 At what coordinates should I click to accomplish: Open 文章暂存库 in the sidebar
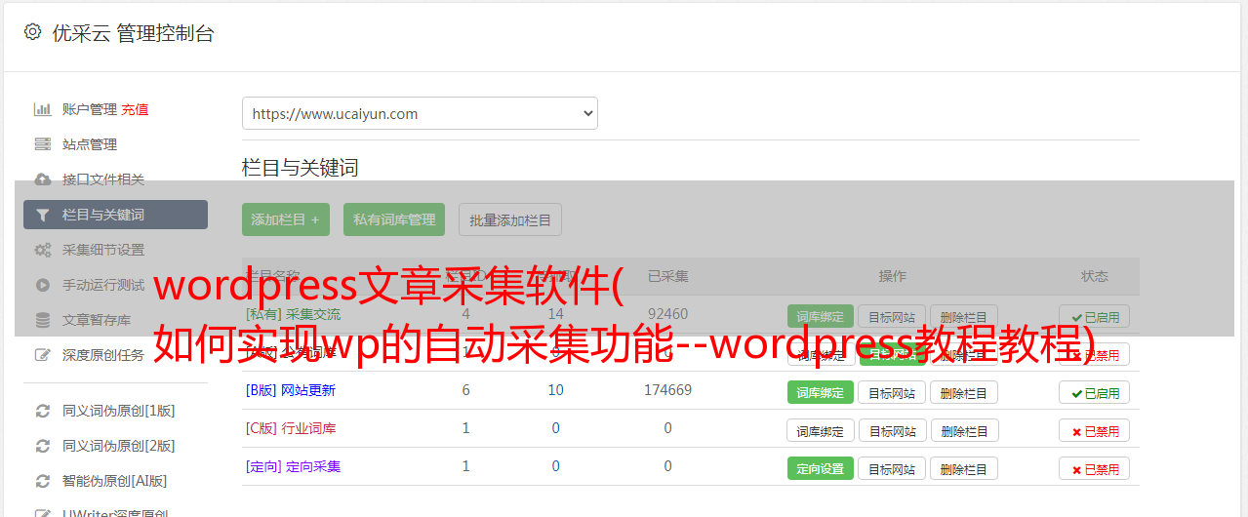pyautogui.click(x=97, y=320)
